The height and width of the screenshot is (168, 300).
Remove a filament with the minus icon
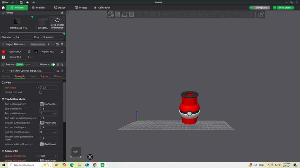tap(53, 44)
